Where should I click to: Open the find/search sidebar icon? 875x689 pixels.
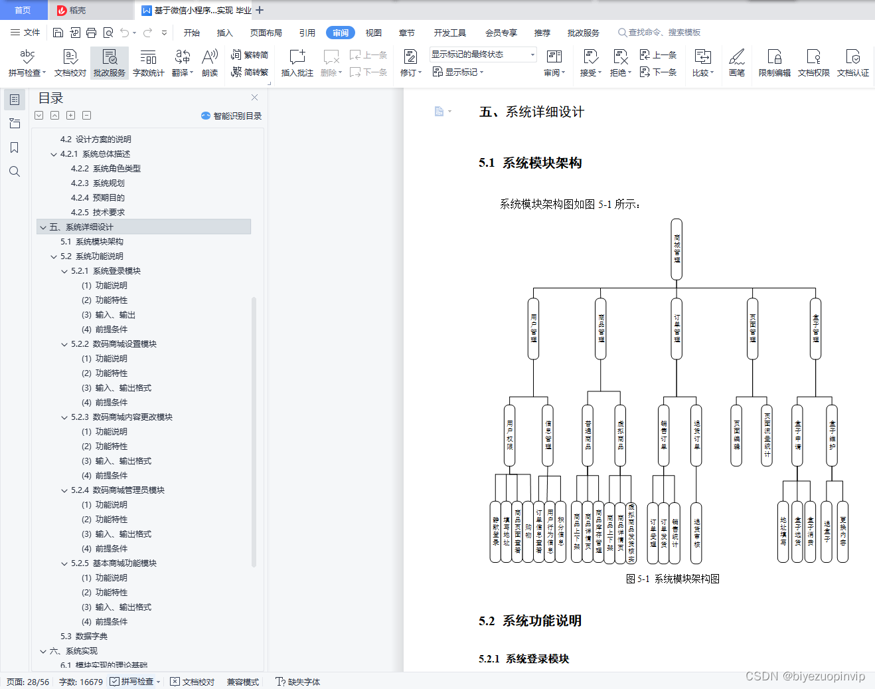(x=15, y=171)
